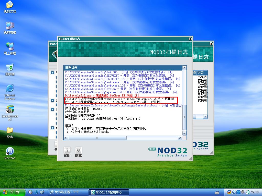The width and height of the screenshot is (262, 196).
Task: Click the gray tray icon beside NOD32 icon
Action: 243,192
